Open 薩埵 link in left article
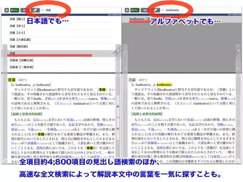243x182 pixels. click(x=103, y=98)
